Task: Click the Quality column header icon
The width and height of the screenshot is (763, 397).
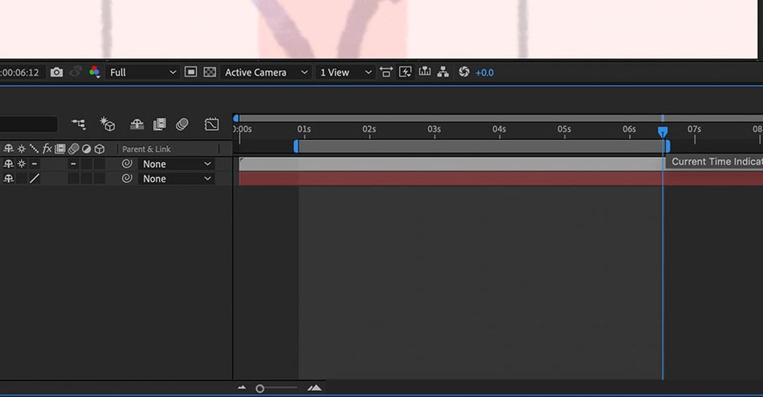Action: pos(34,148)
